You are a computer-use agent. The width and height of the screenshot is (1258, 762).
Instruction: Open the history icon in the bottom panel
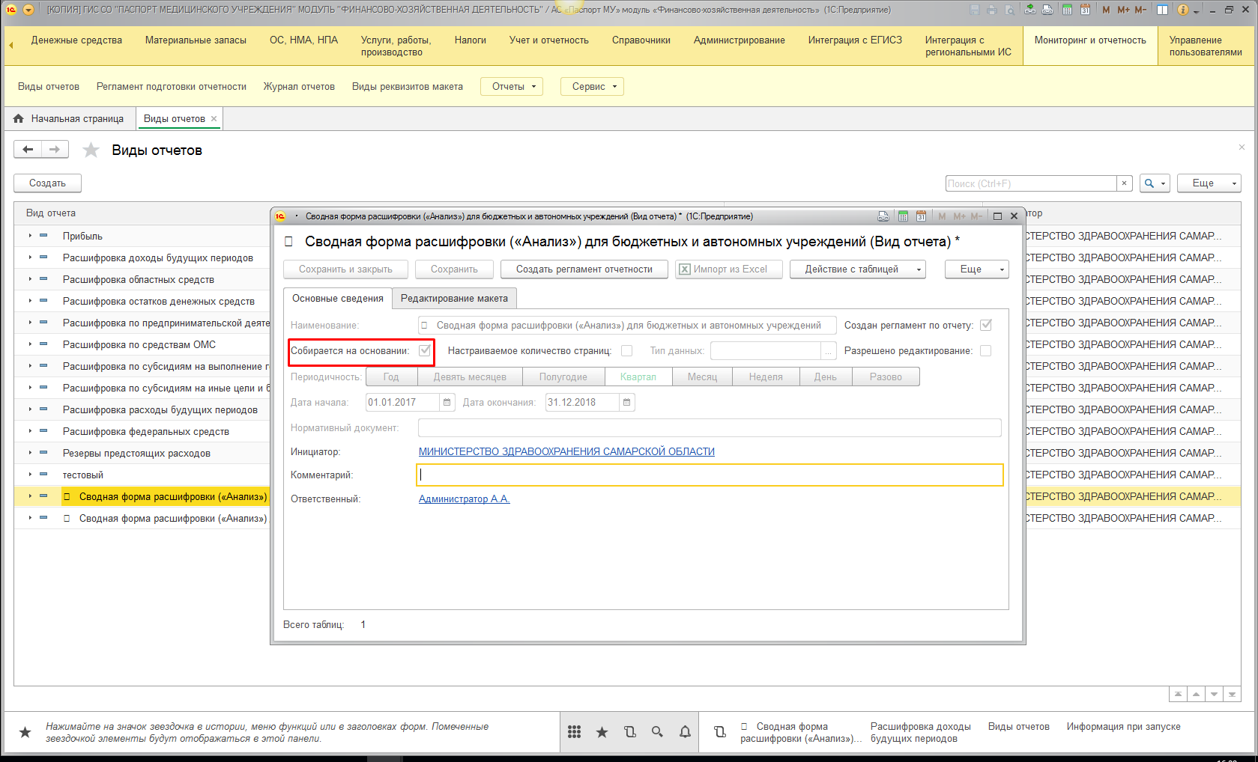[629, 732]
